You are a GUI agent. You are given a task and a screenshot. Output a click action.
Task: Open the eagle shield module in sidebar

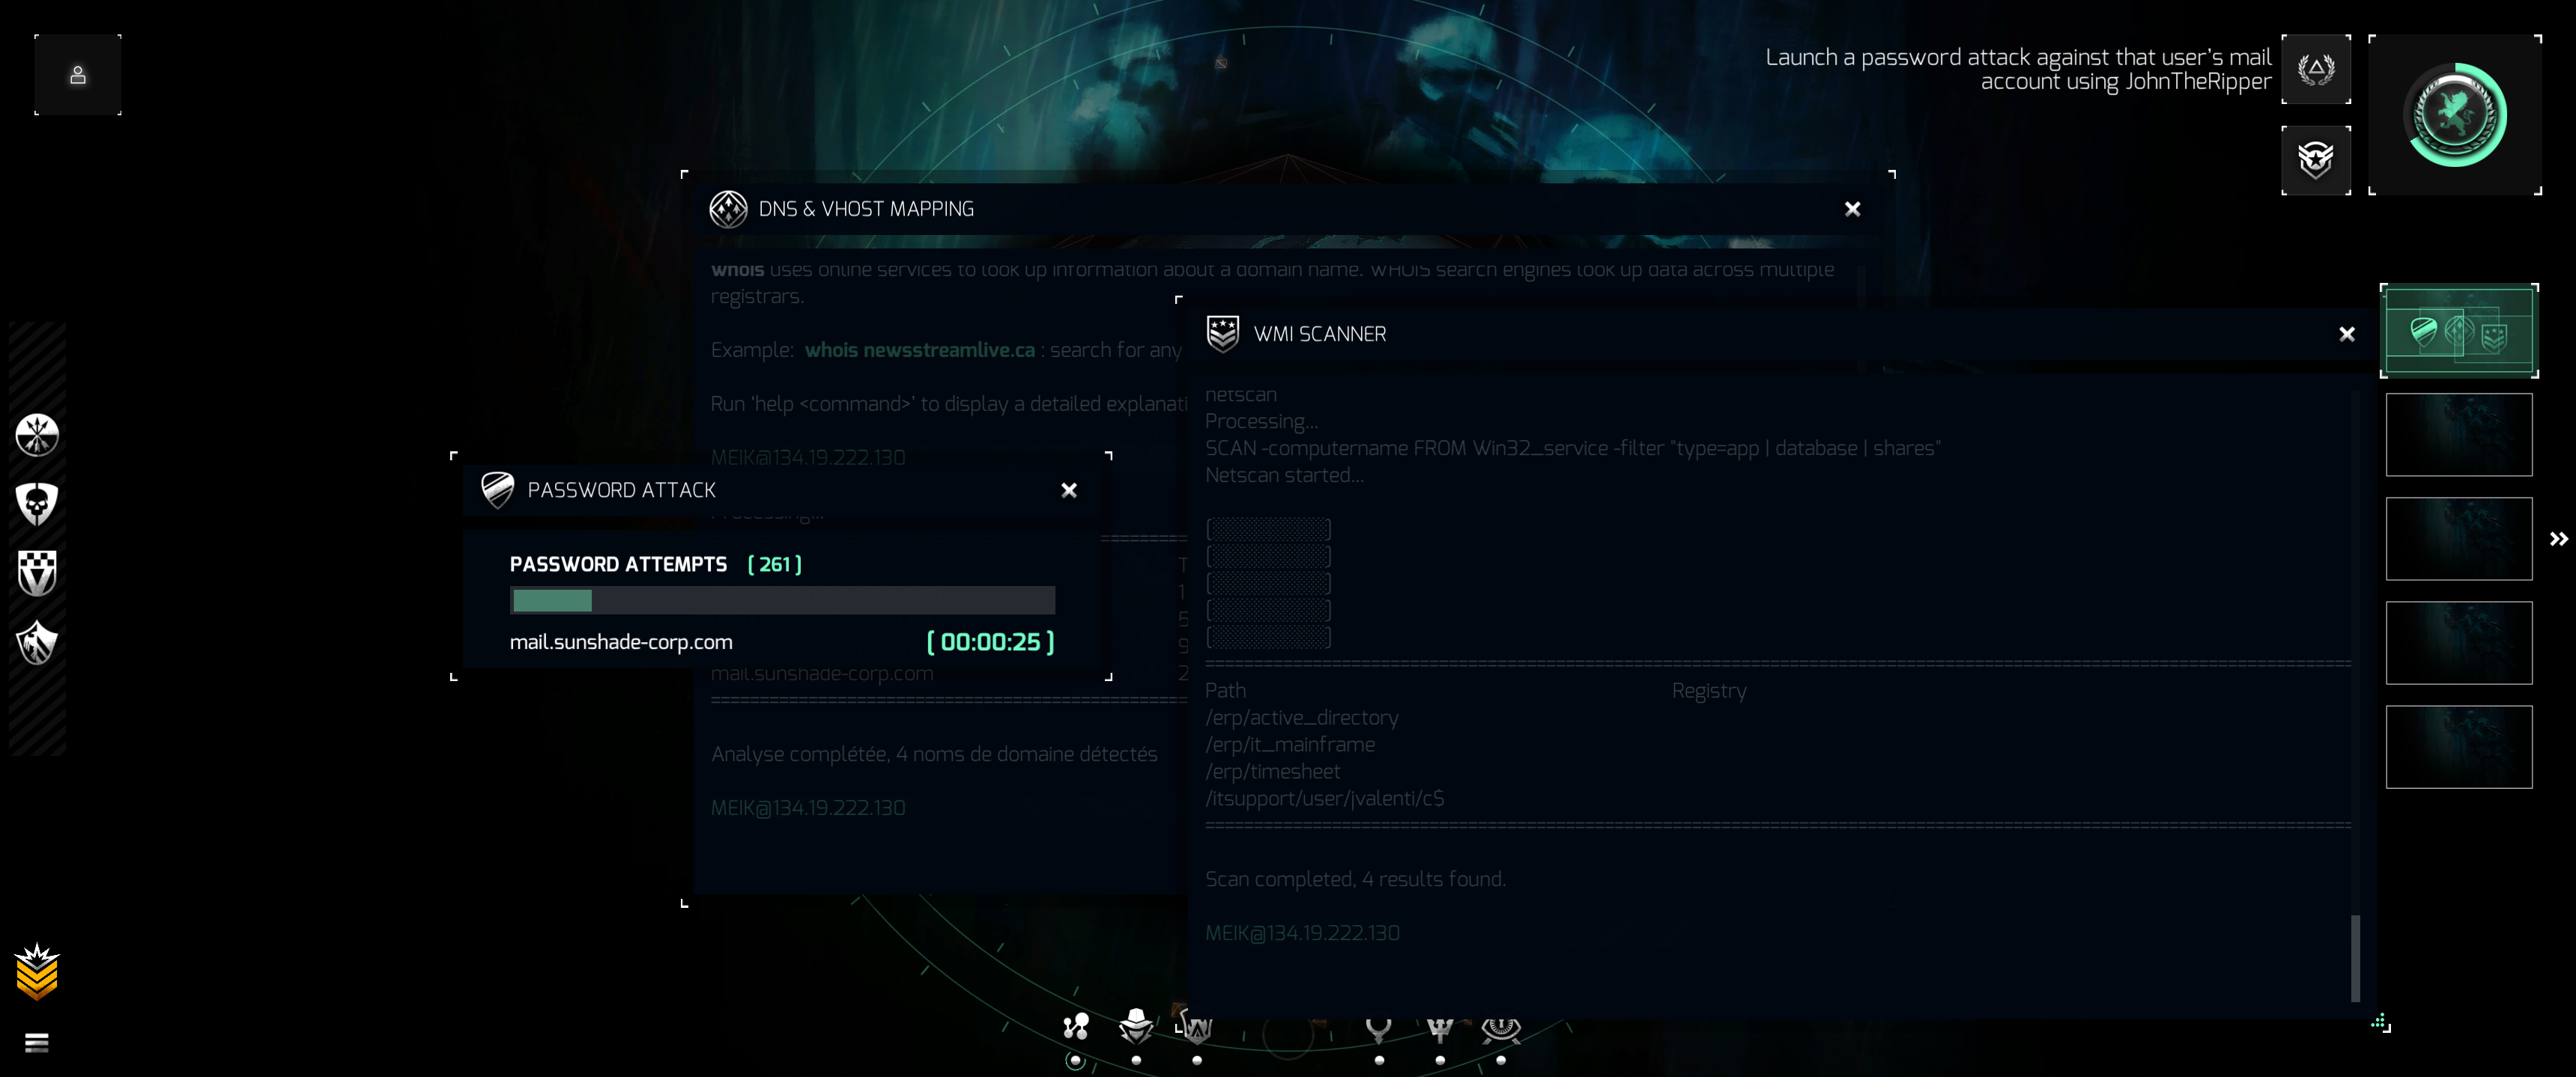tap(37, 642)
